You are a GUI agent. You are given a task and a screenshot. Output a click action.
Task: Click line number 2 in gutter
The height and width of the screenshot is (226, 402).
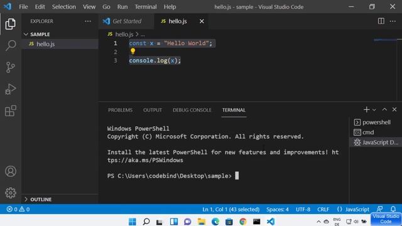coord(116,52)
